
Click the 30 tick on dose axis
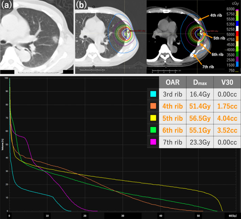[x=123, y=216]
